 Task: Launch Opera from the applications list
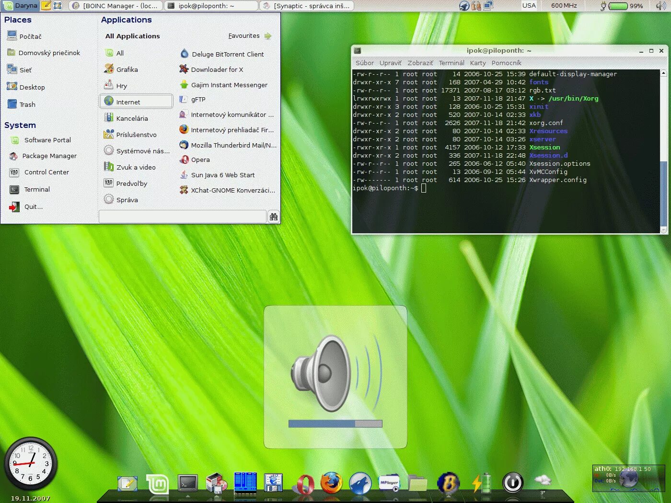195,160
